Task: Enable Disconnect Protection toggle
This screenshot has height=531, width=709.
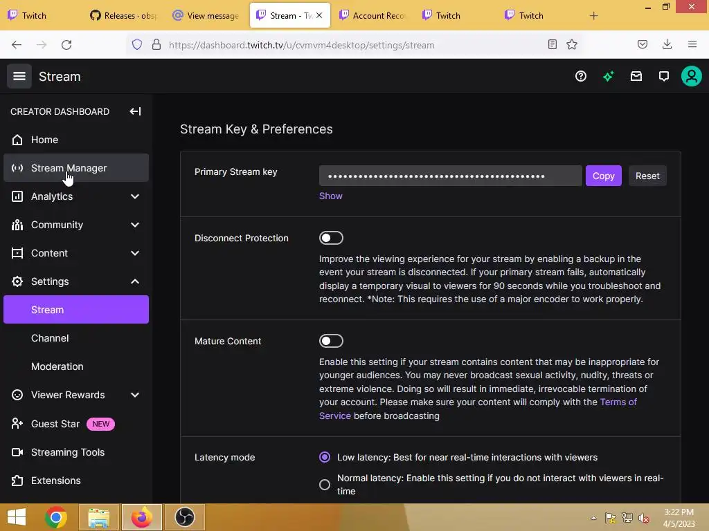Action: tap(331, 238)
